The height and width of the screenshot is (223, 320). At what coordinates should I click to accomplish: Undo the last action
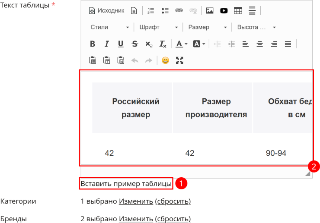point(134,60)
